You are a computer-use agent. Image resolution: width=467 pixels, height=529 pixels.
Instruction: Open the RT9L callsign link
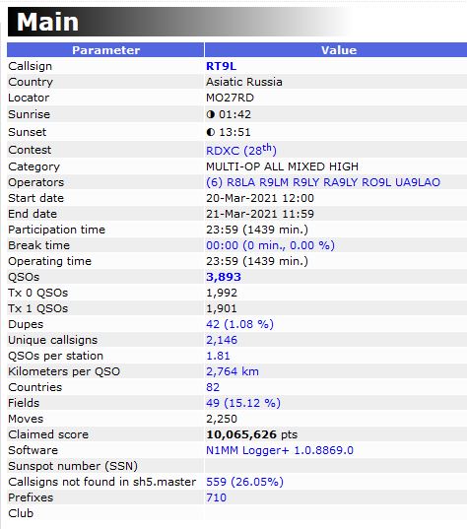pyautogui.click(x=221, y=66)
